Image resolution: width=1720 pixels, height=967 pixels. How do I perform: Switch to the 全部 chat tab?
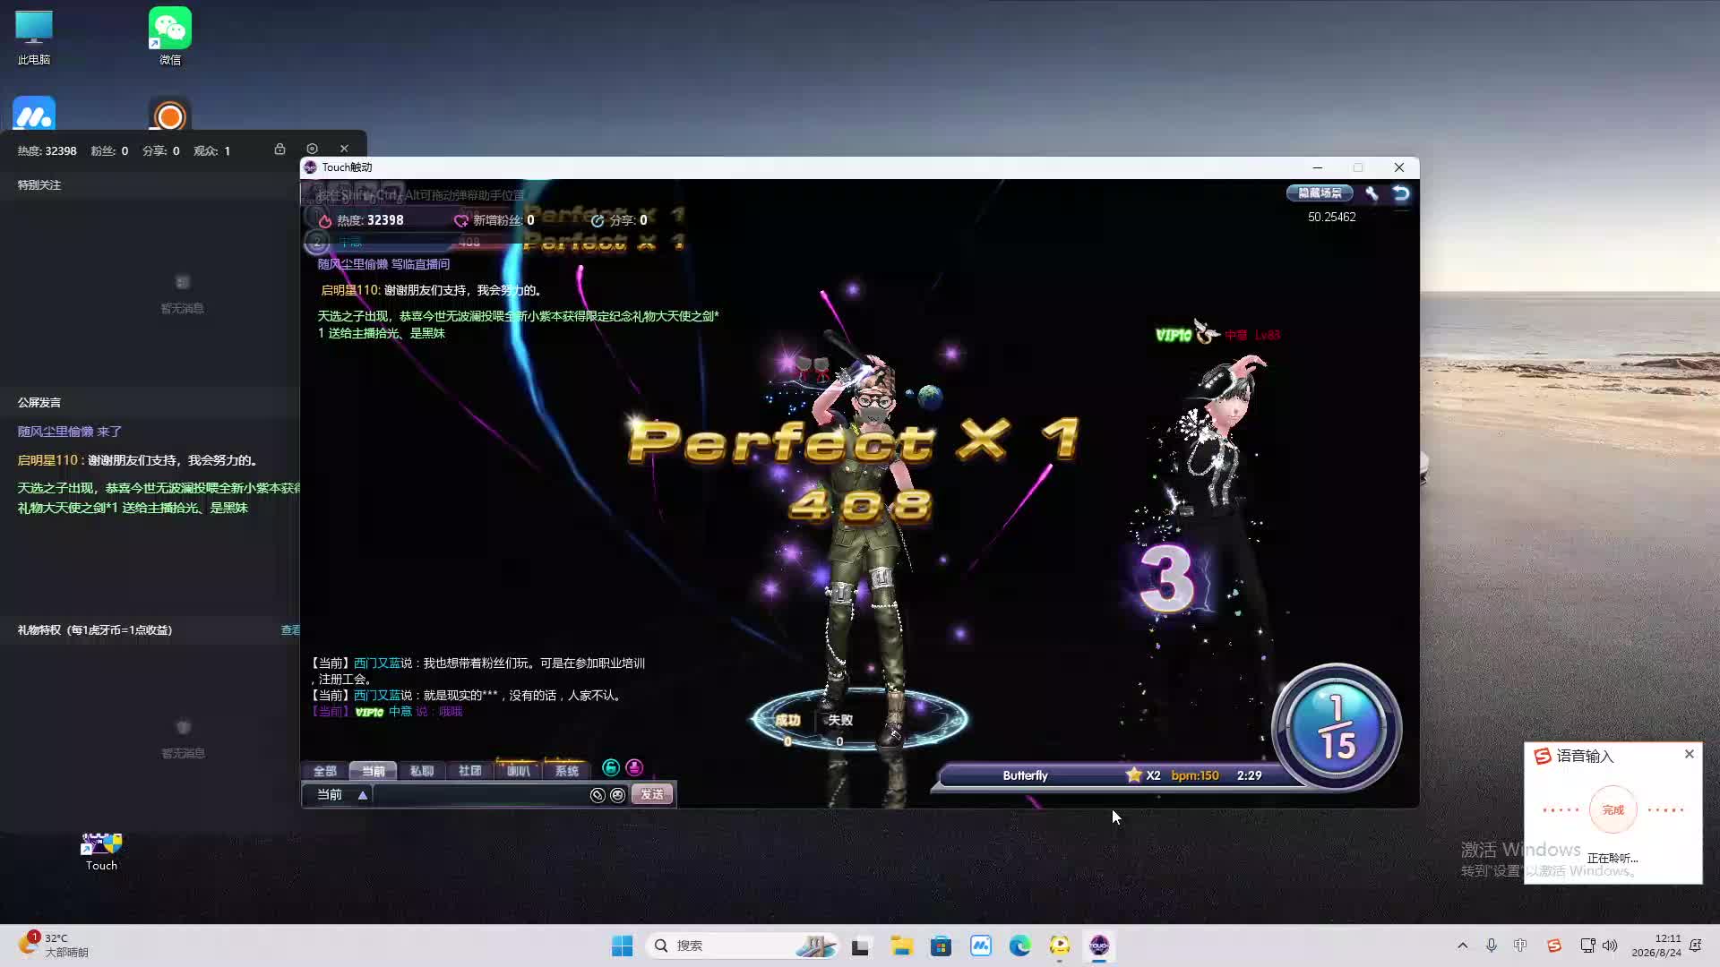(x=324, y=771)
